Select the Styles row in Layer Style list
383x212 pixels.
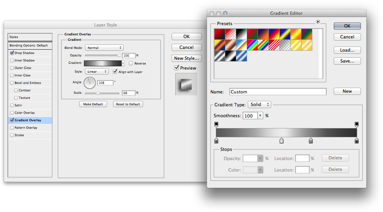click(30, 37)
